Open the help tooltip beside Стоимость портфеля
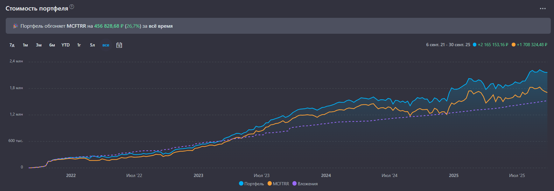Viewport: 554px width, 191px height. [72, 7]
